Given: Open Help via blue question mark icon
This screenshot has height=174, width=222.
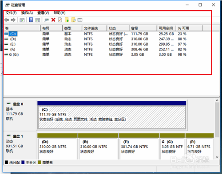Looking at the screenshot, I should click(31, 20).
